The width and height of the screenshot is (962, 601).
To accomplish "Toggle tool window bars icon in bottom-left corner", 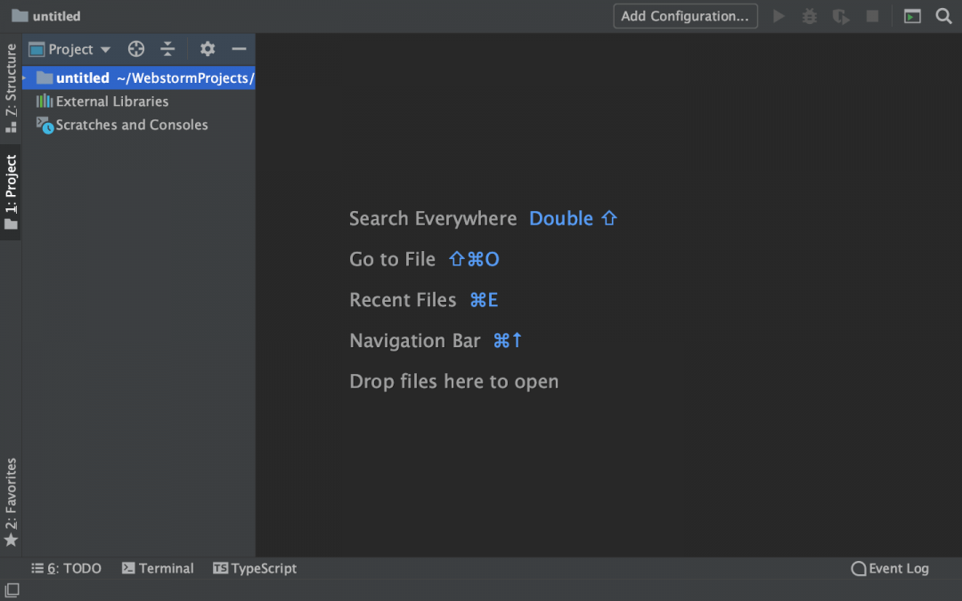I will [x=12, y=589].
